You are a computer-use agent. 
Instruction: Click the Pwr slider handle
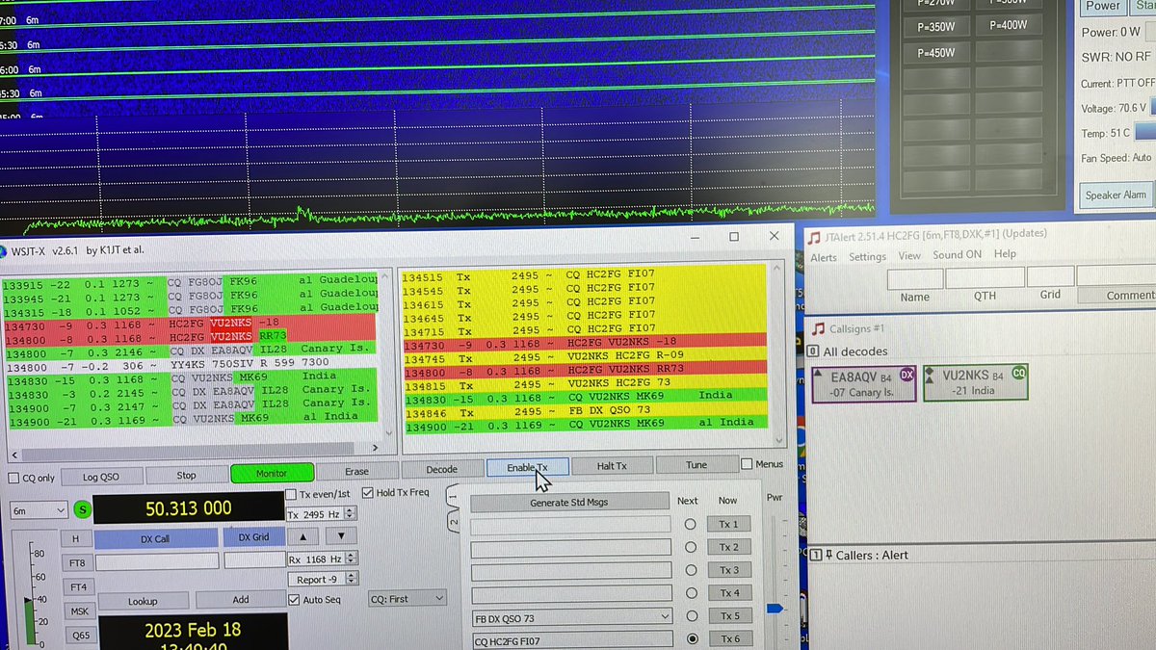click(x=775, y=609)
